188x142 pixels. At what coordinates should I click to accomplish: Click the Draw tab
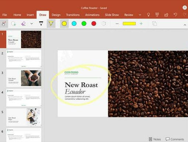pos(43,15)
